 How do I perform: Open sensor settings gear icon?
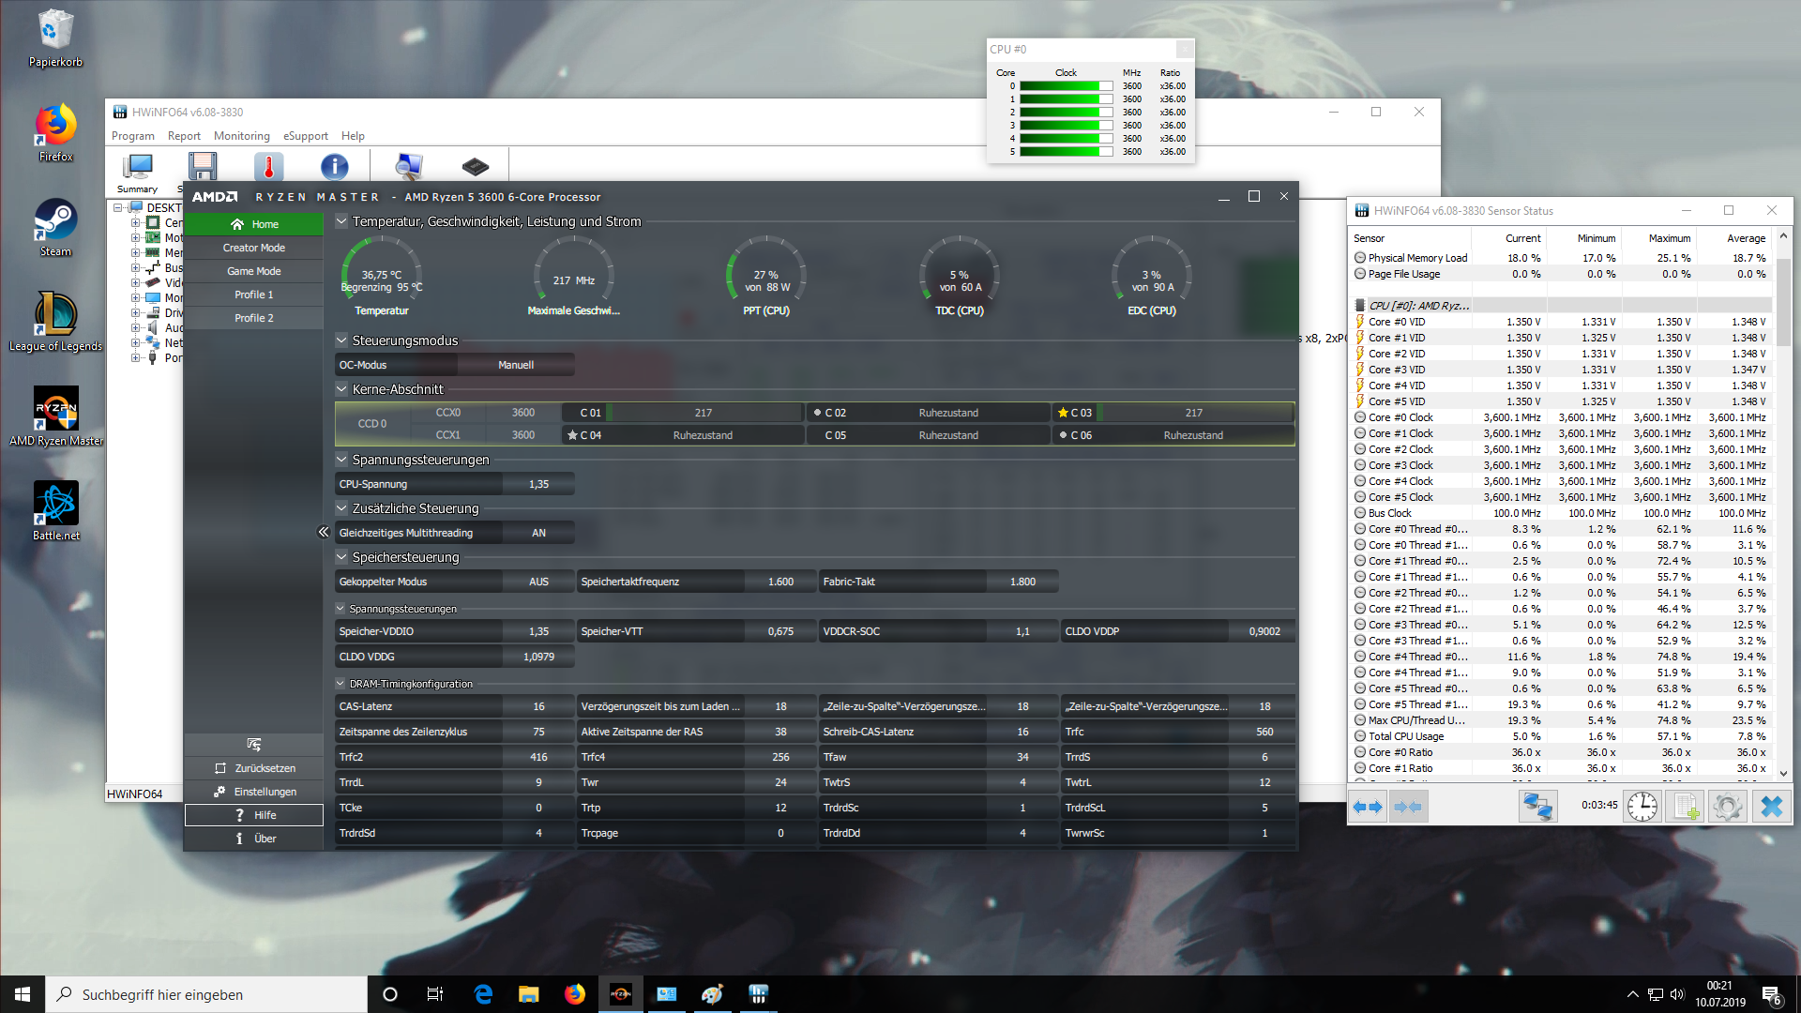1726,807
